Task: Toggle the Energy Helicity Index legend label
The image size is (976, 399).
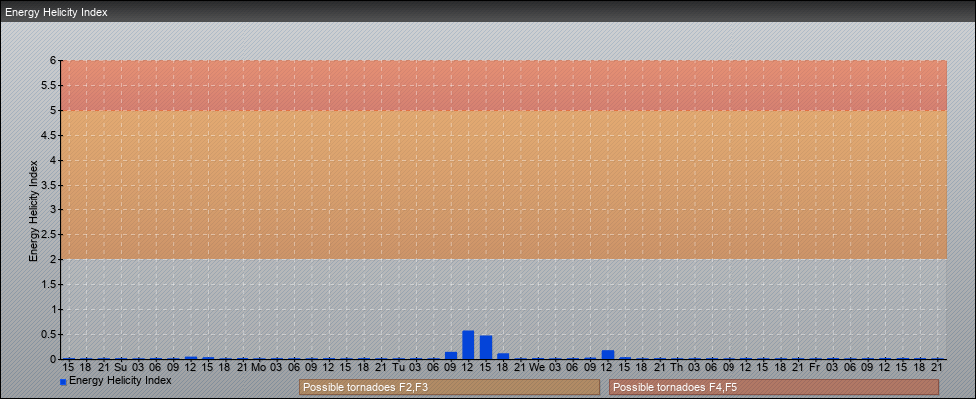Action: 120,380
